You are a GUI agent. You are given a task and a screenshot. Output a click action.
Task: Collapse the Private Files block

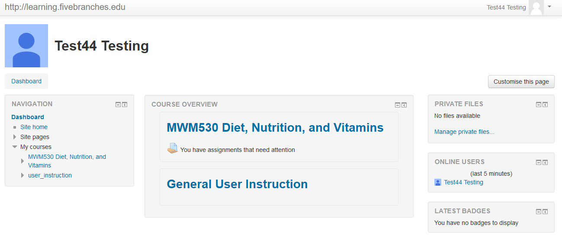point(539,104)
